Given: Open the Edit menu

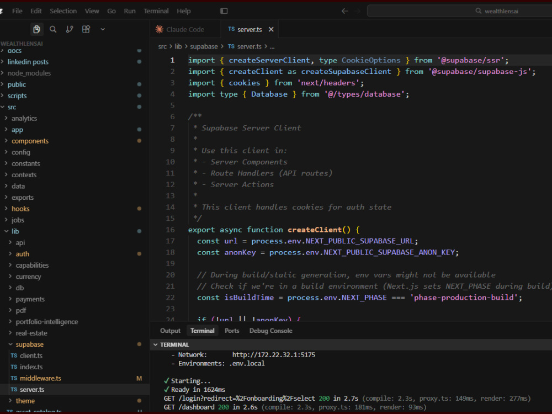Looking at the screenshot, I should [x=36, y=11].
